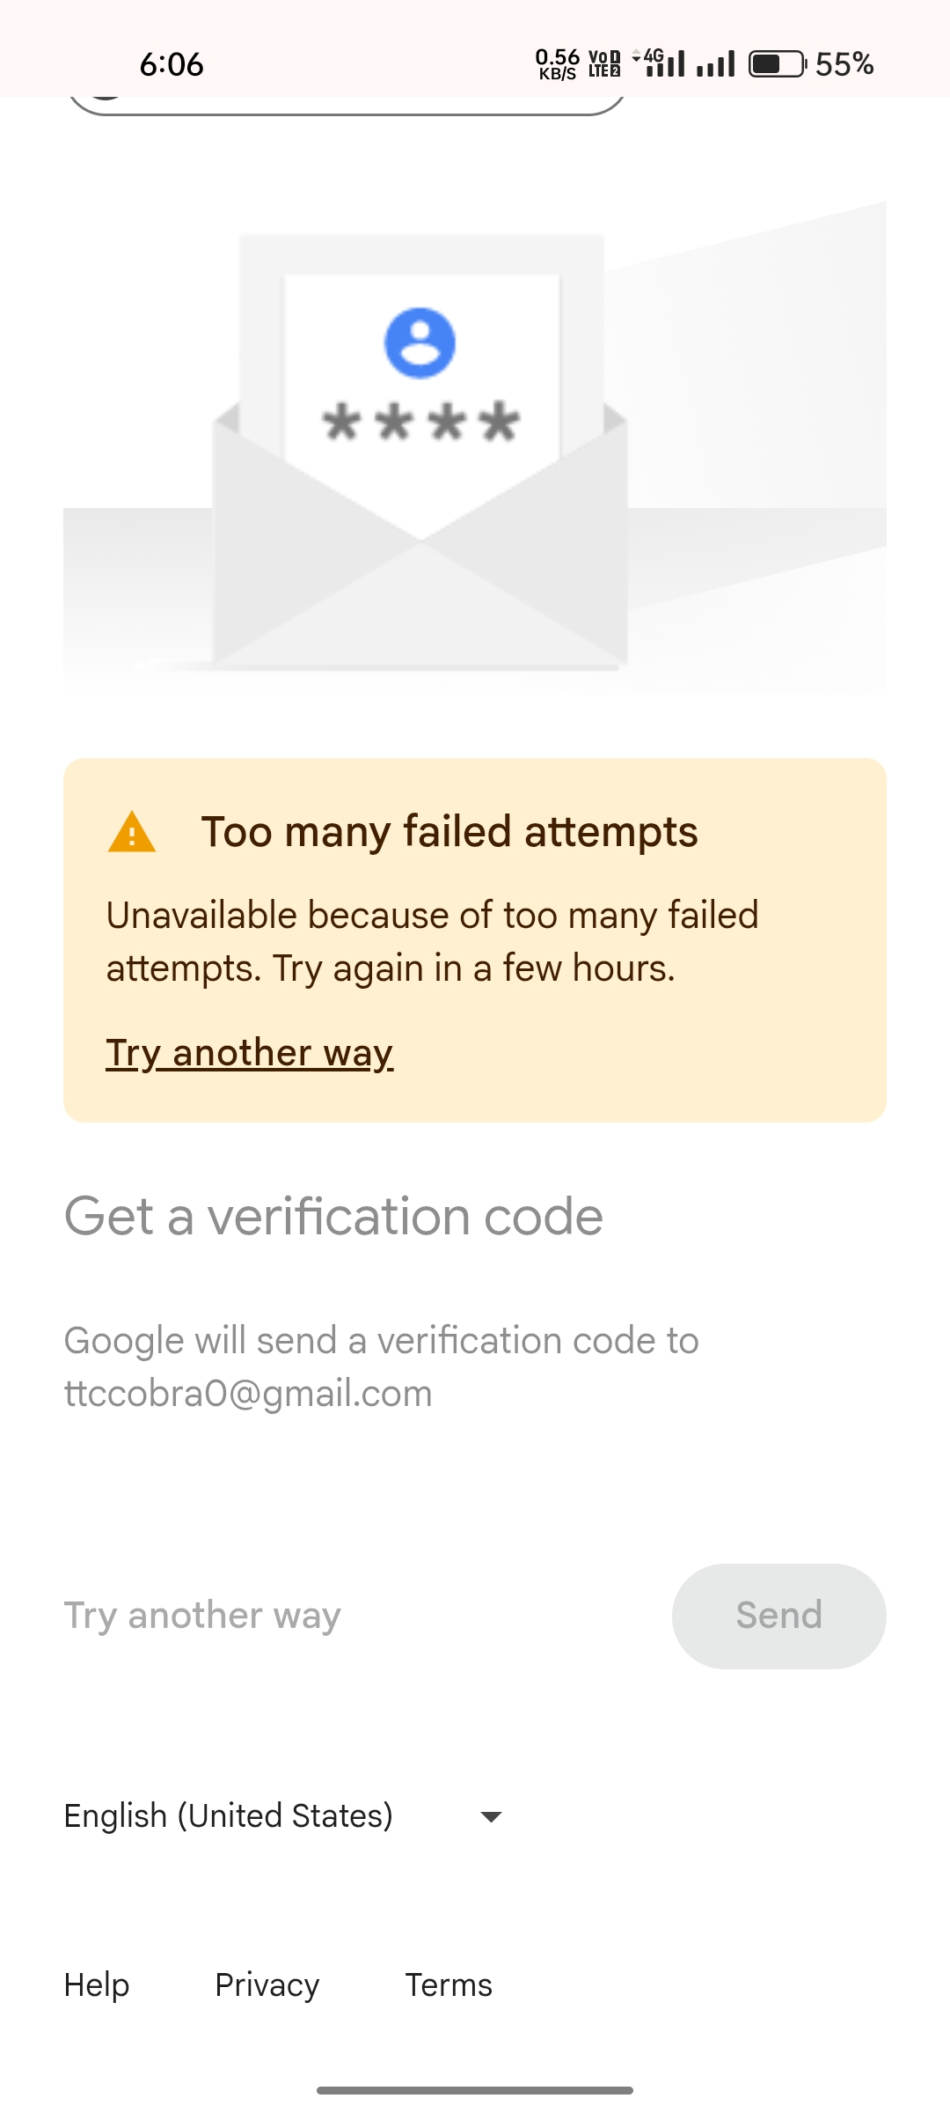Tap the 6:06 clock in status bar
Screen dimensions: 950x2113
(x=172, y=64)
